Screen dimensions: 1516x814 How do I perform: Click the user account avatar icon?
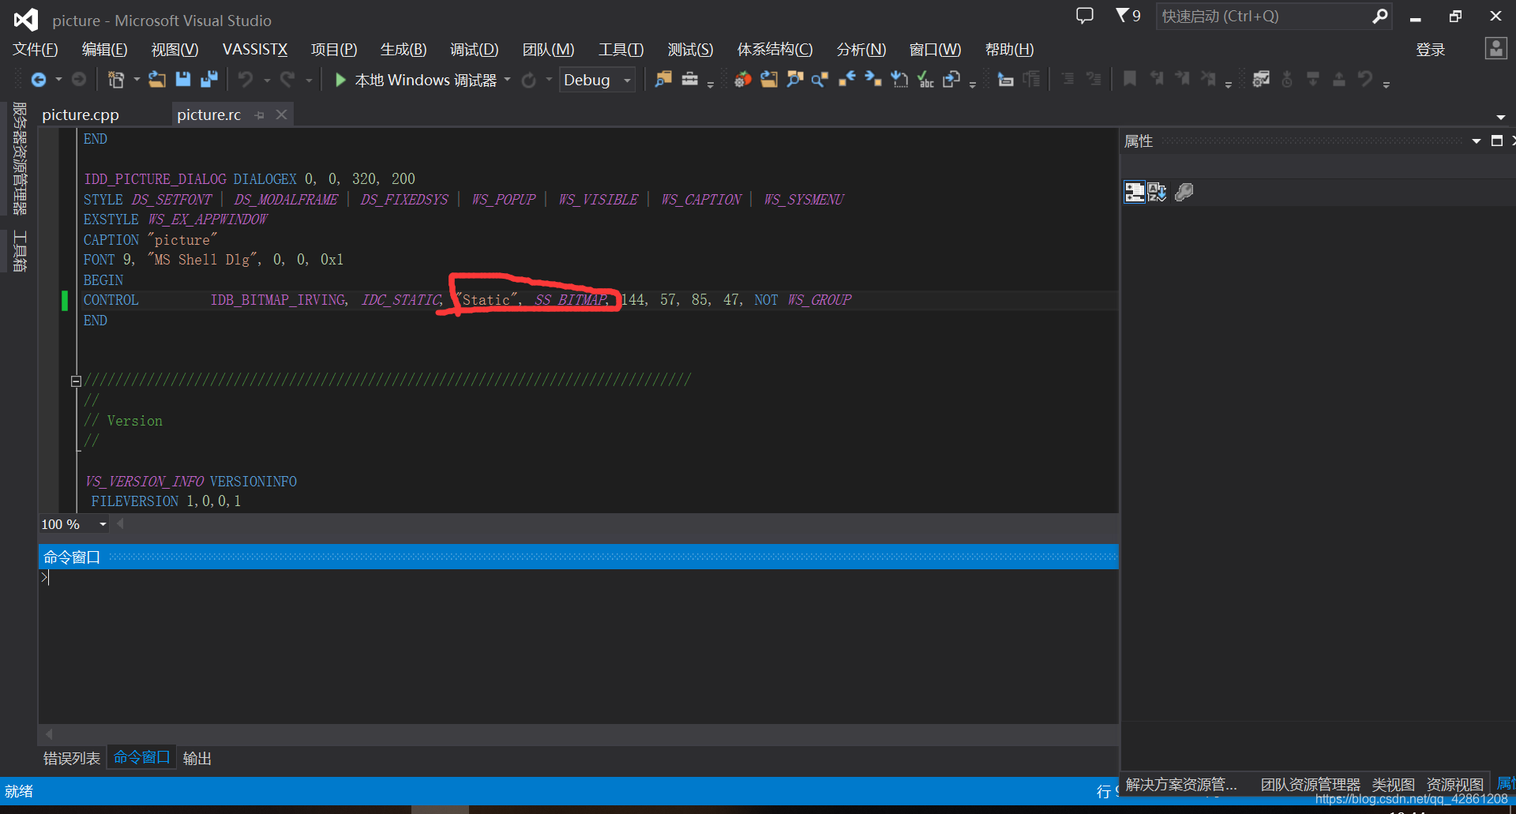coord(1495,49)
